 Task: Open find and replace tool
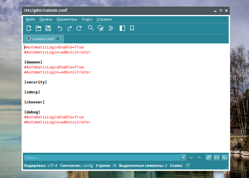pos(101,28)
